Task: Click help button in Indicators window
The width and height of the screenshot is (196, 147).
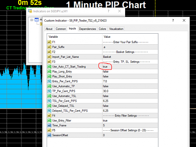Action: pyautogui.click(x=109, y=11)
